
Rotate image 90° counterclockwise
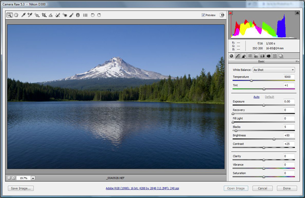93,15
